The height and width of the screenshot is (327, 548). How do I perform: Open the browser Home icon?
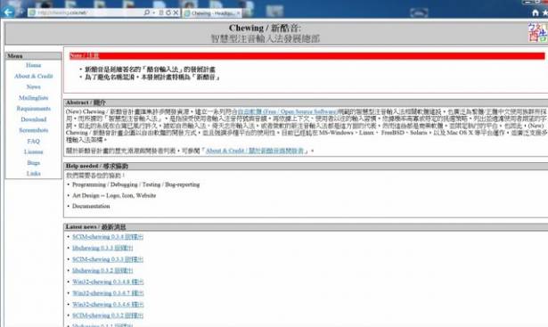(535, 13)
